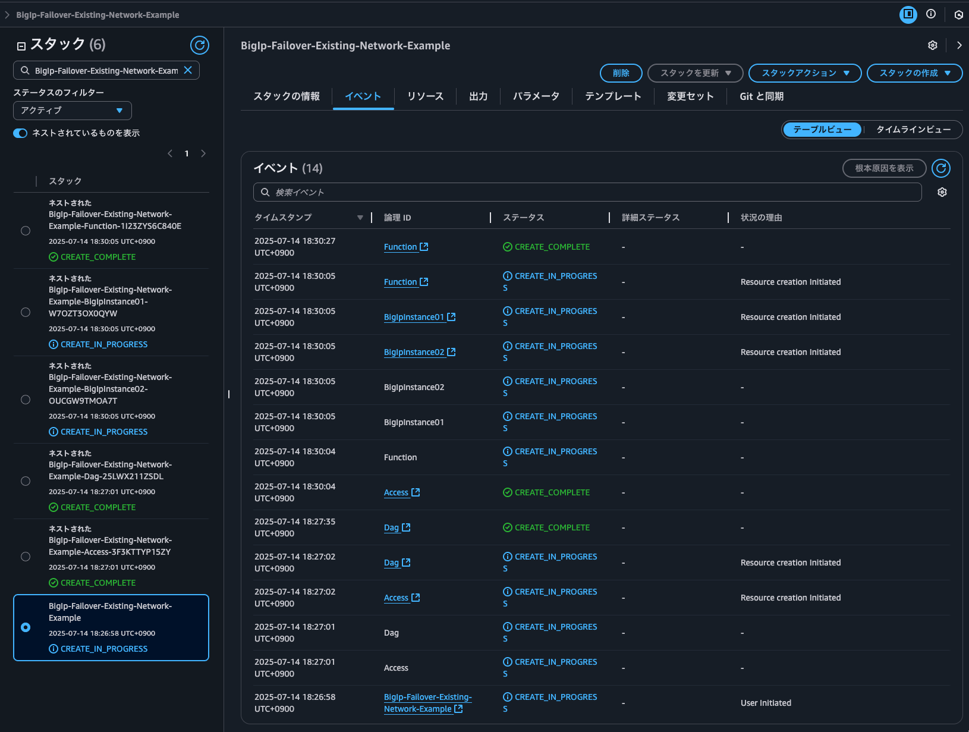Clear the stack search filter text
This screenshot has width=969, height=732.
click(x=188, y=70)
